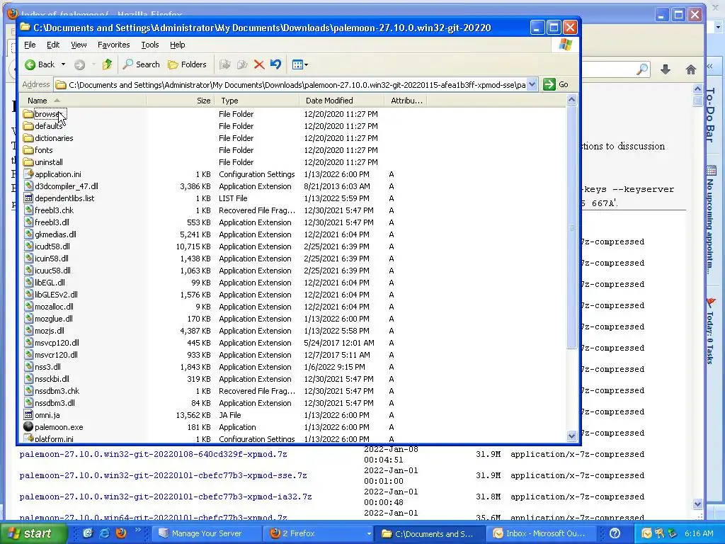This screenshot has width=725, height=544.
Task: Toggle the Folders pane
Action: [187, 64]
